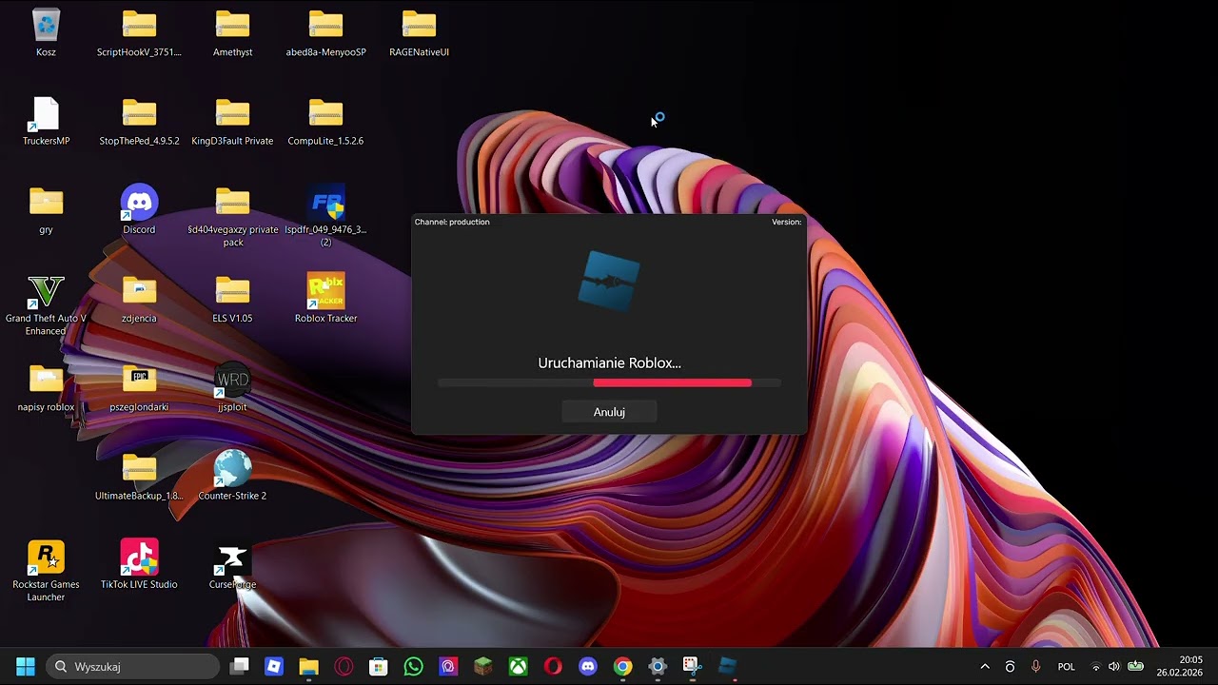This screenshot has width=1218, height=685.
Task: Select the CurseForge desktop shortcut
Action: click(x=232, y=565)
